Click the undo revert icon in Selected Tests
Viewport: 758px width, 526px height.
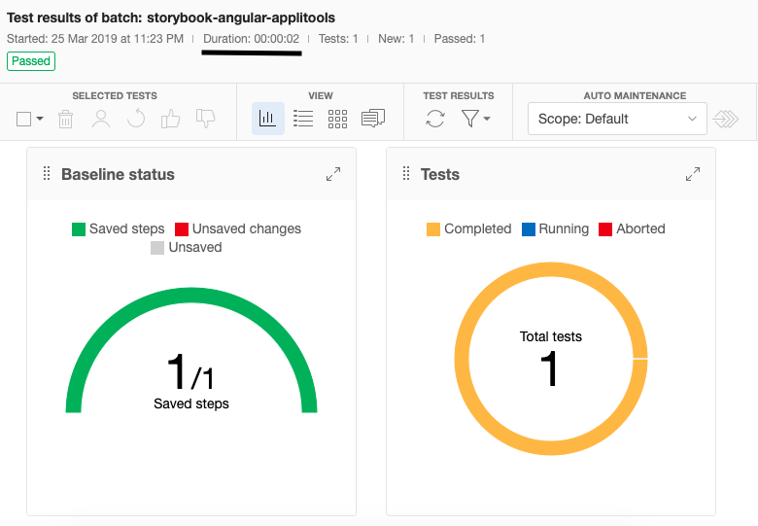click(136, 119)
